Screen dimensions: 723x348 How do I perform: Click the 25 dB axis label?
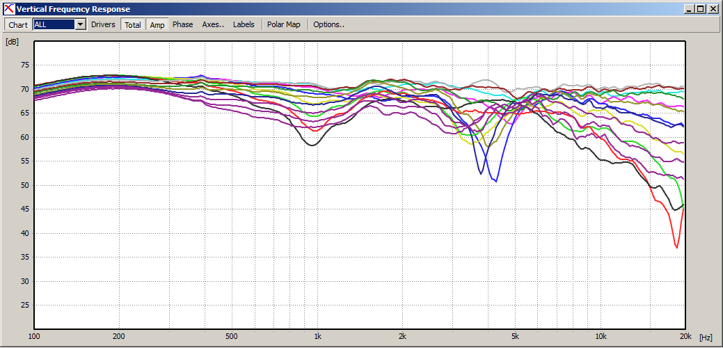coord(24,305)
